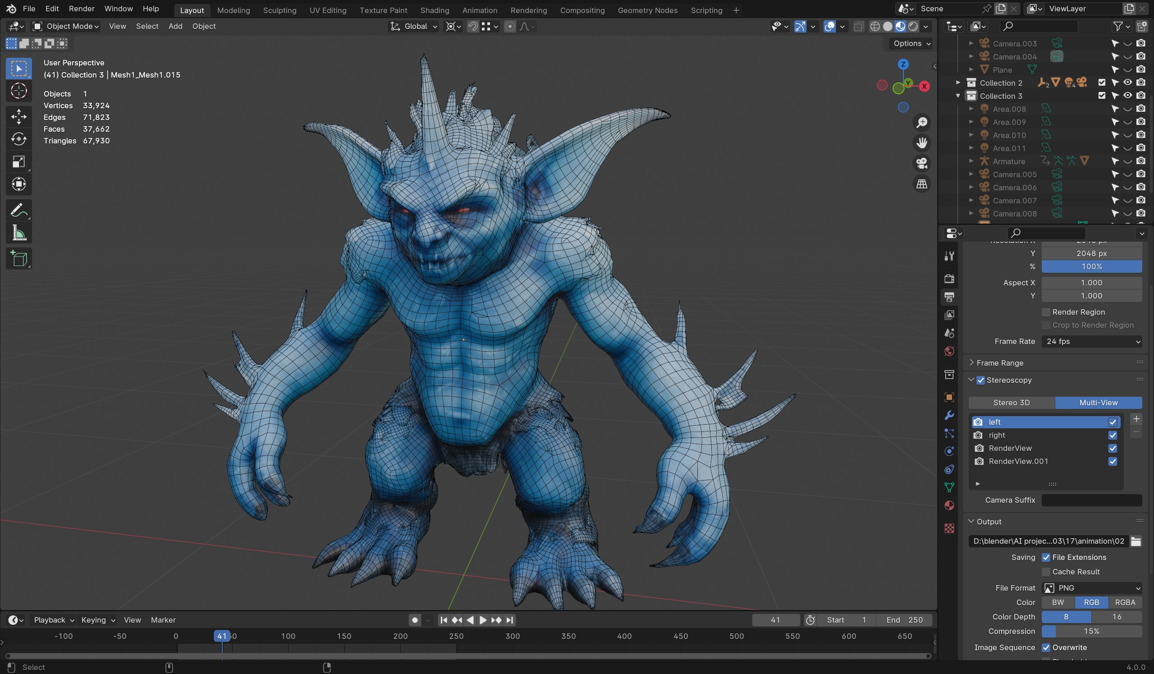Switch to the Geometry Nodes workspace tab
1154x674 pixels.
pyautogui.click(x=647, y=10)
